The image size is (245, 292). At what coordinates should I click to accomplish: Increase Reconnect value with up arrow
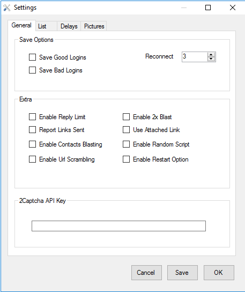(211, 55)
